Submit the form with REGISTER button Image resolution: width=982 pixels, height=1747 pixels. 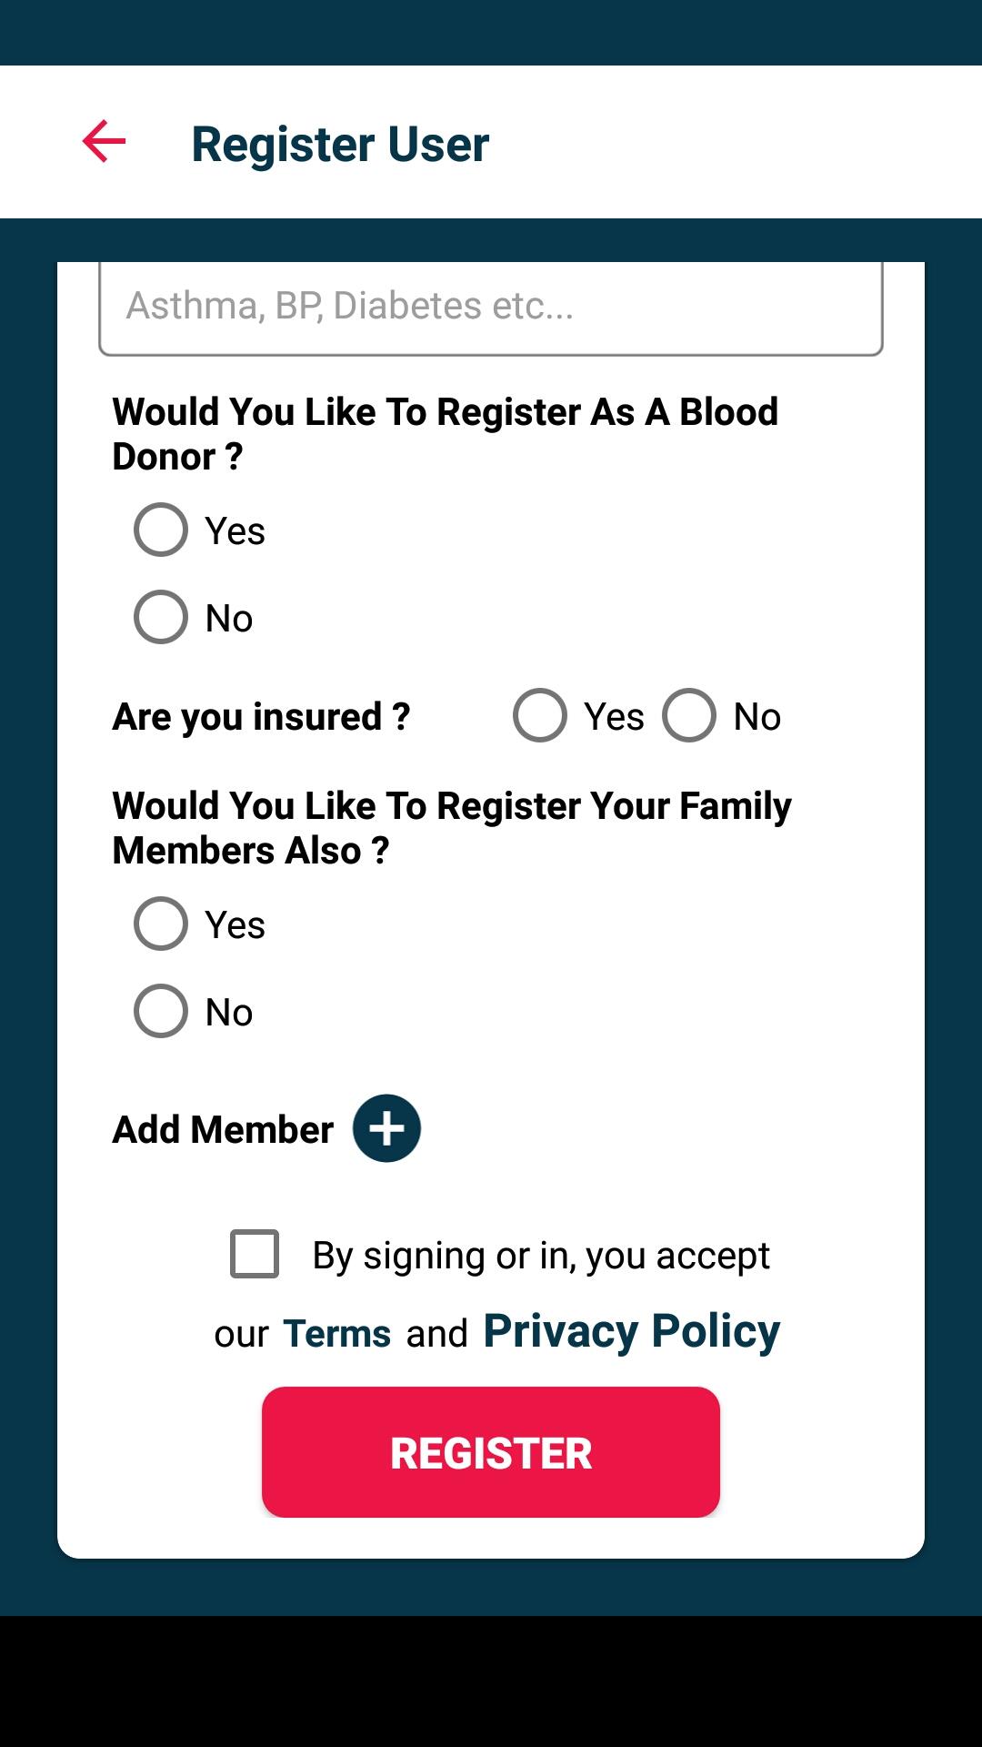(491, 1452)
